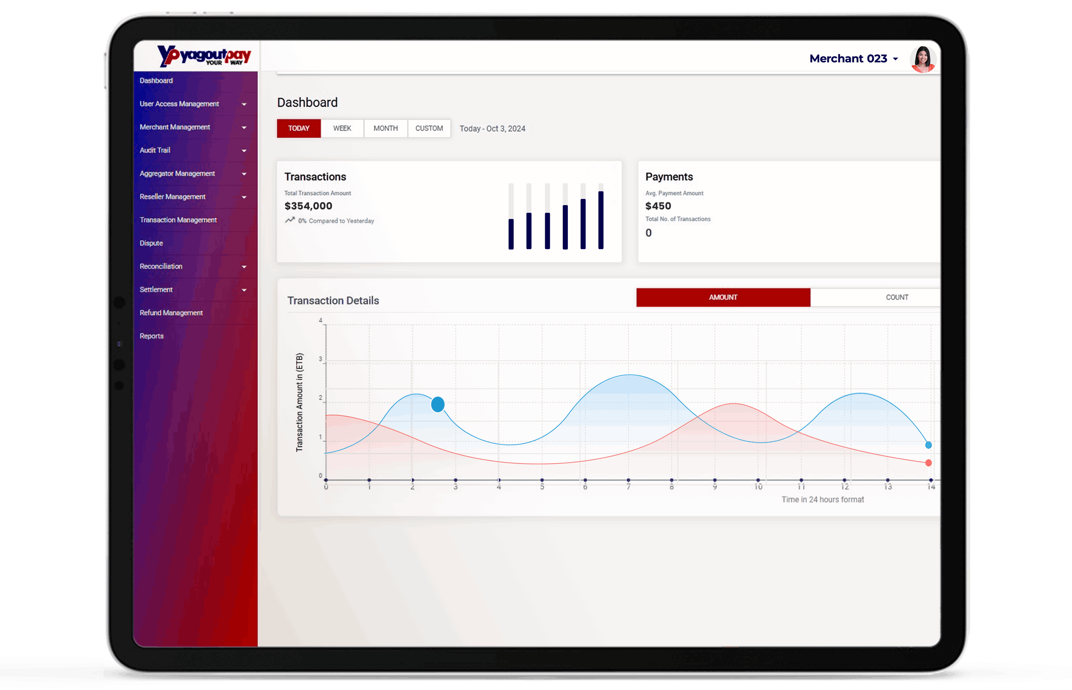Select the WEEK date filter tab
The image size is (1072, 690).
[x=341, y=128]
